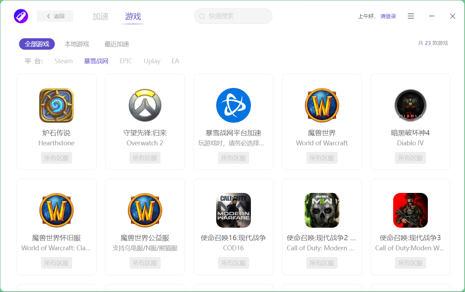Filter games by EA platform
465x292 pixels.
[175, 61]
